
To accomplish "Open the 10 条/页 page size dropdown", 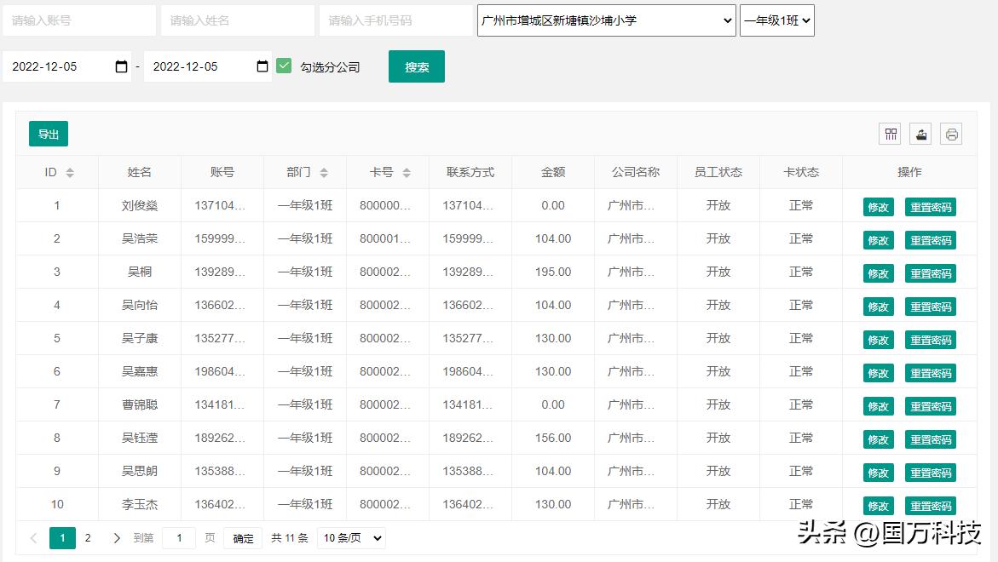I will 351,538.
